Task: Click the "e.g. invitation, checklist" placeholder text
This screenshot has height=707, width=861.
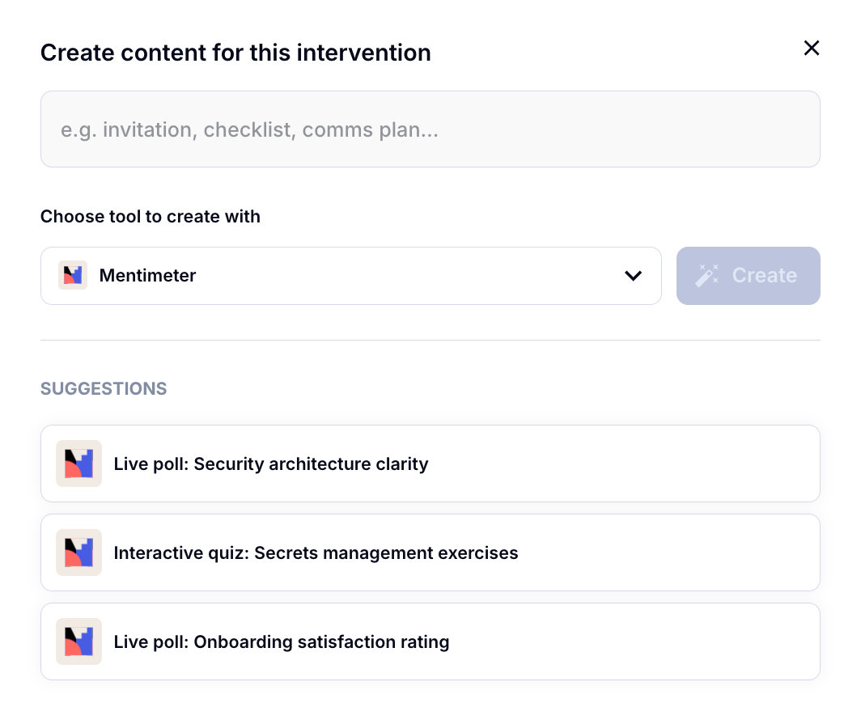Action: (x=249, y=130)
